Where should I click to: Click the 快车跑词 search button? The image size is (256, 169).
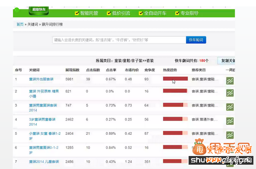pyautogui.click(x=196, y=40)
